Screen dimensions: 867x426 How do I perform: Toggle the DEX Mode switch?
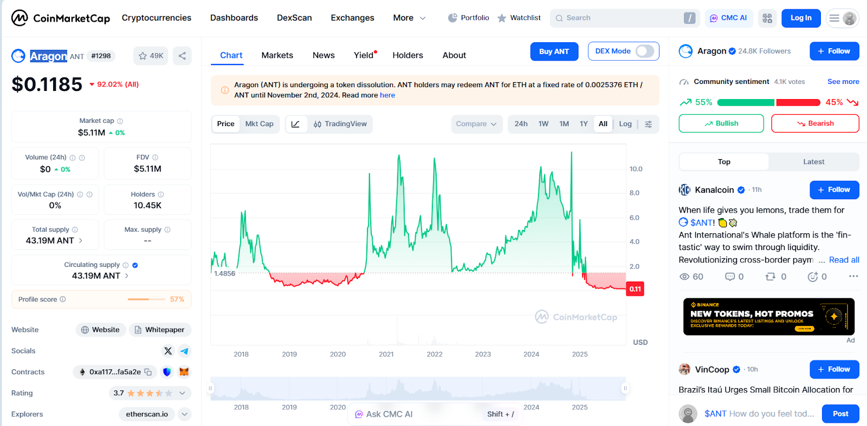point(644,51)
